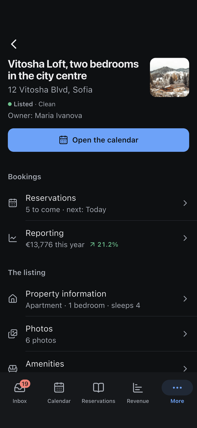
Task: Open Reporting €13,776 this year entry
Action: pyautogui.click(x=98, y=238)
